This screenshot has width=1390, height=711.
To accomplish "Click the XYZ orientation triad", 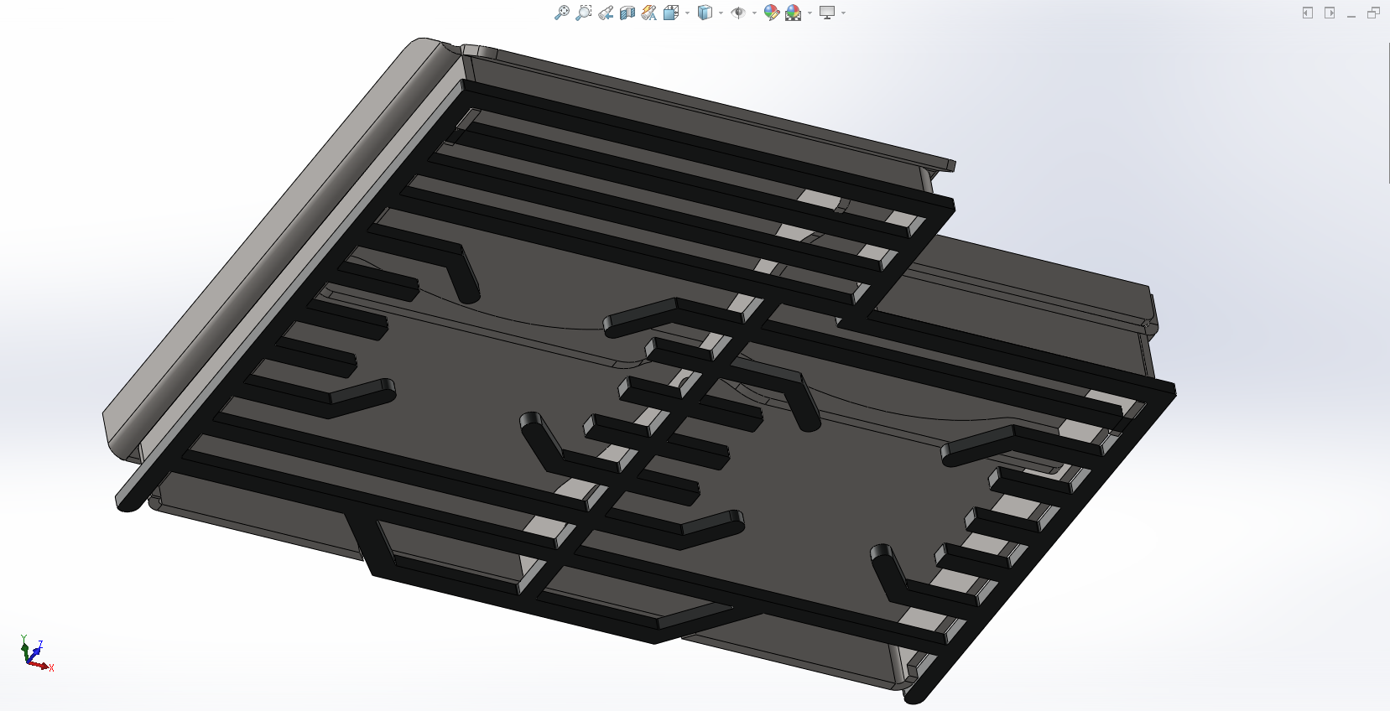I will coord(35,653).
